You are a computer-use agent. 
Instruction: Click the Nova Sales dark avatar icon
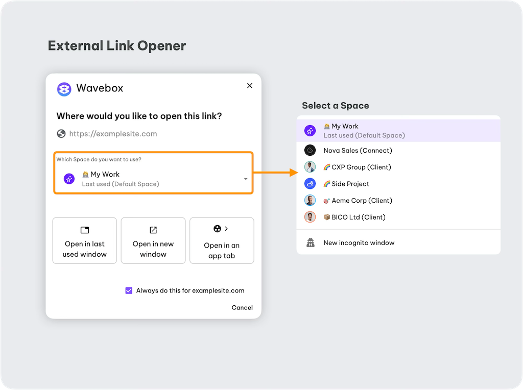[310, 151]
